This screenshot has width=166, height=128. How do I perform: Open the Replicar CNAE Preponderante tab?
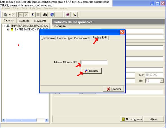point(74,38)
